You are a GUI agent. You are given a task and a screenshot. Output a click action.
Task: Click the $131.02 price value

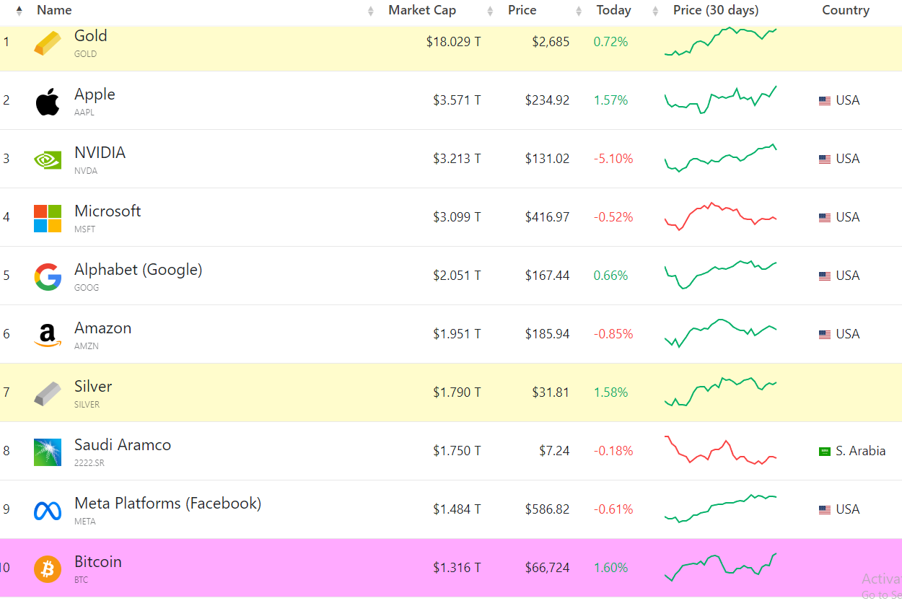547,159
